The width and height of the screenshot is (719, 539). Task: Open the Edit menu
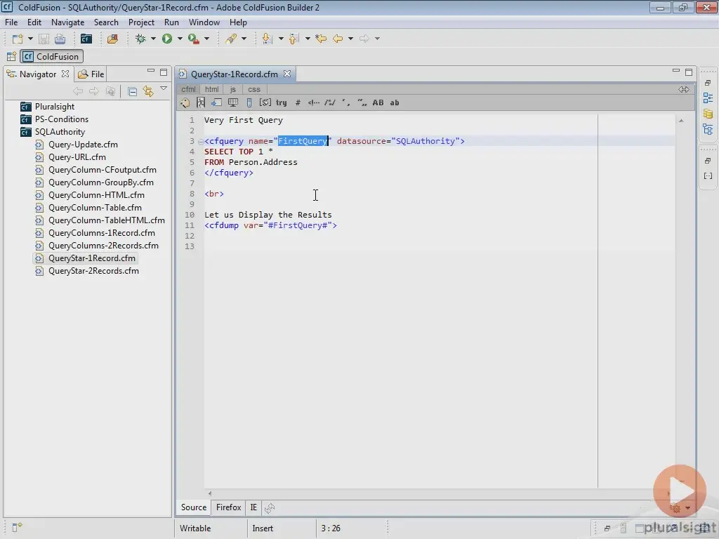click(34, 22)
